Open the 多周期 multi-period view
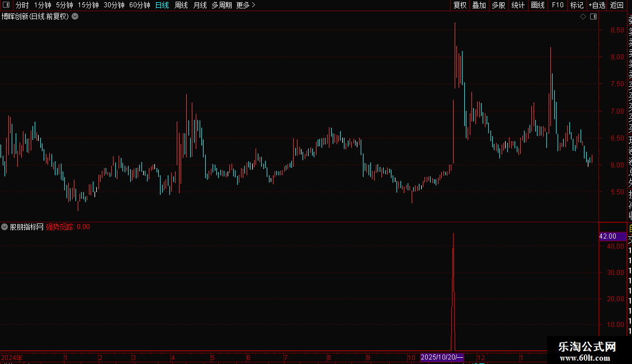The width and height of the screenshot is (632, 364). 221,5
